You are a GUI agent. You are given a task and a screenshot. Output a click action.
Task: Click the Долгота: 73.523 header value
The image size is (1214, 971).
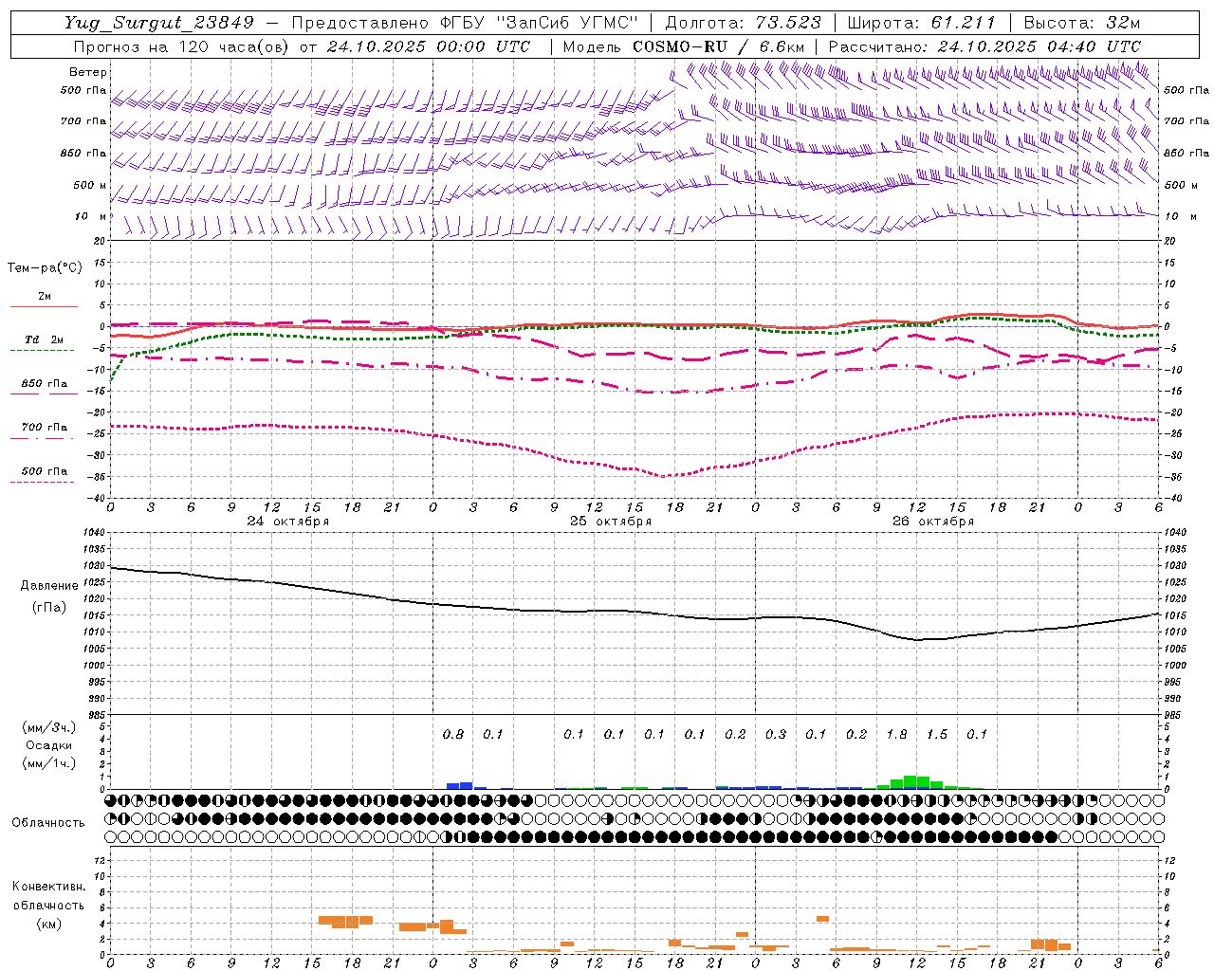(x=743, y=24)
